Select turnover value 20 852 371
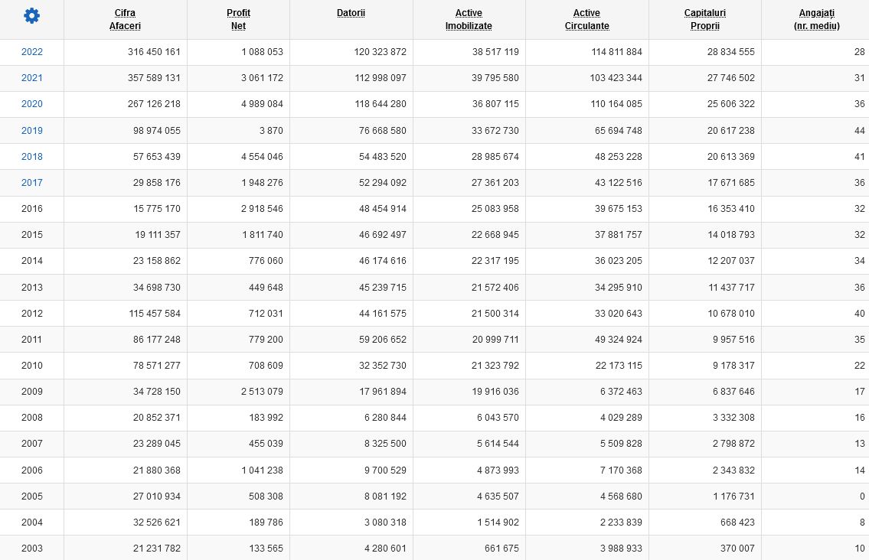 (x=157, y=418)
